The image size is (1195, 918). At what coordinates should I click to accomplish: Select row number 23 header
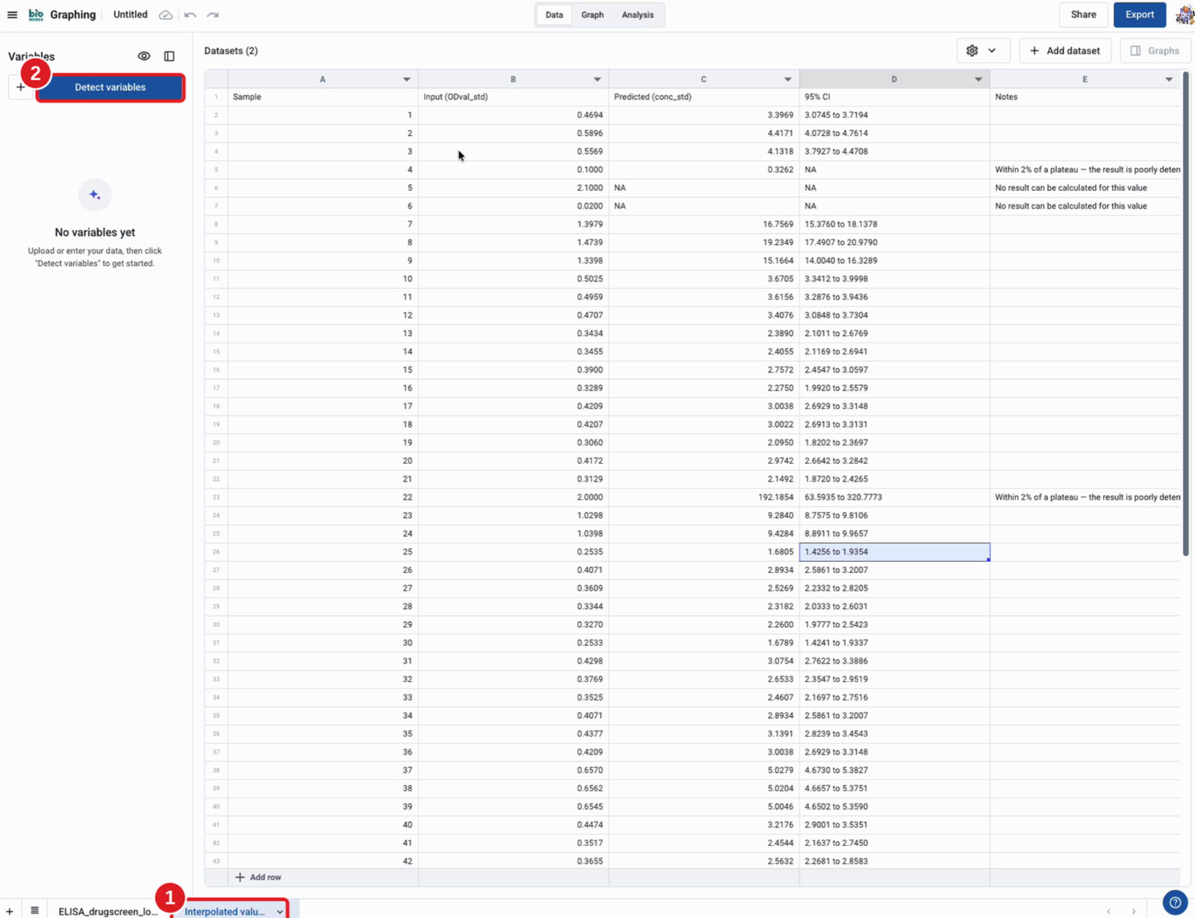click(x=216, y=497)
